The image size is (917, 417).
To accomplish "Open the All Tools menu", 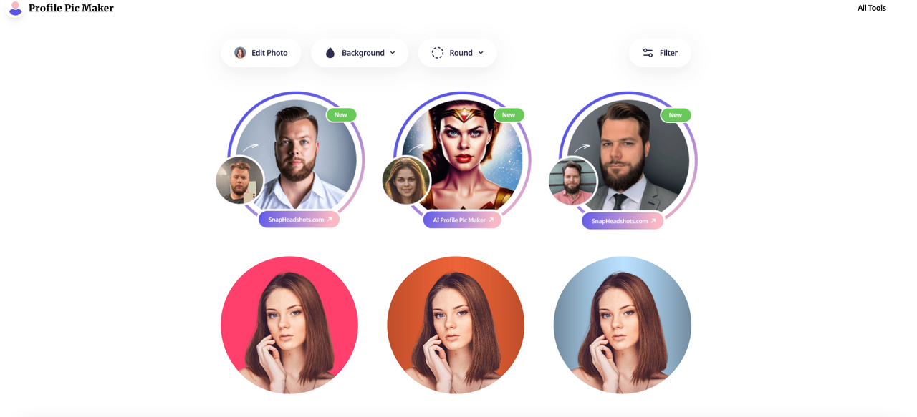I will 871,8.
